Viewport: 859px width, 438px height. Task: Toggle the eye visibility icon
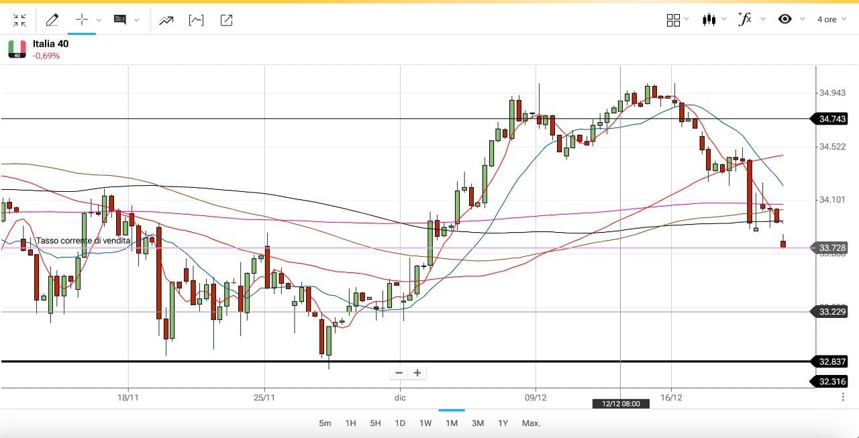(785, 19)
